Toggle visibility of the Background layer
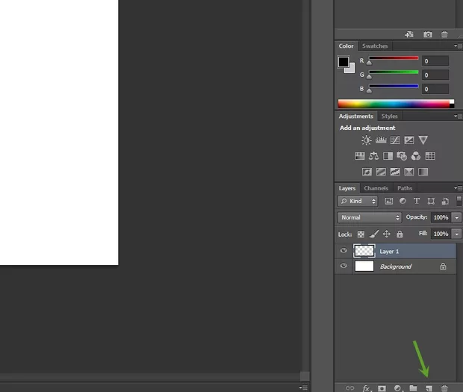This screenshot has width=463, height=392. tap(344, 267)
